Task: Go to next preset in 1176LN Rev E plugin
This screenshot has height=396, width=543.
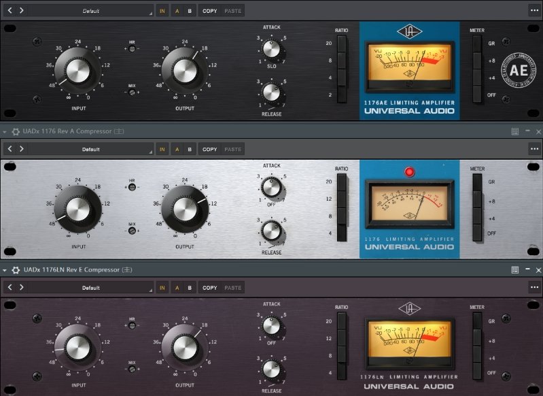Action: pos(22,287)
